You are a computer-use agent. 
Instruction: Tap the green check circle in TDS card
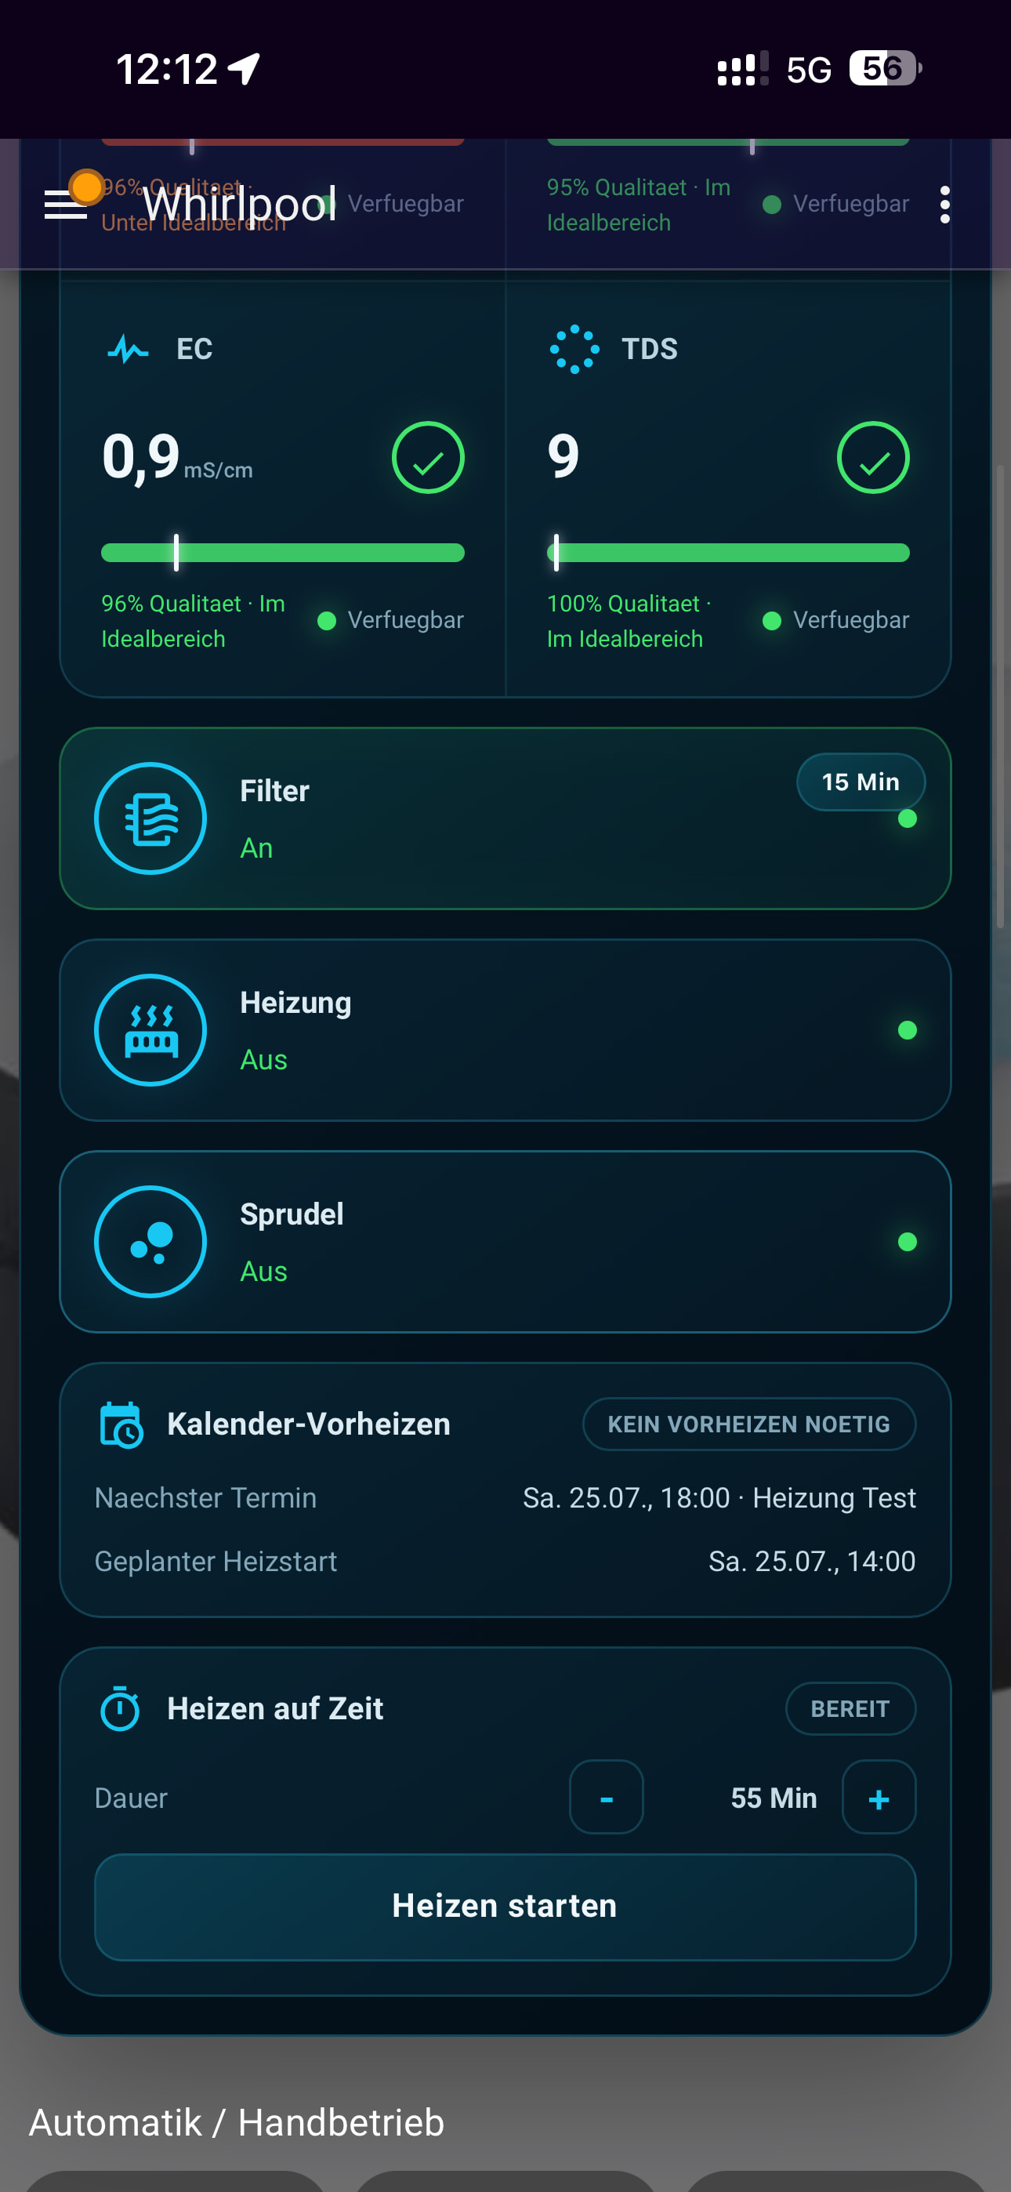point(873,458)
